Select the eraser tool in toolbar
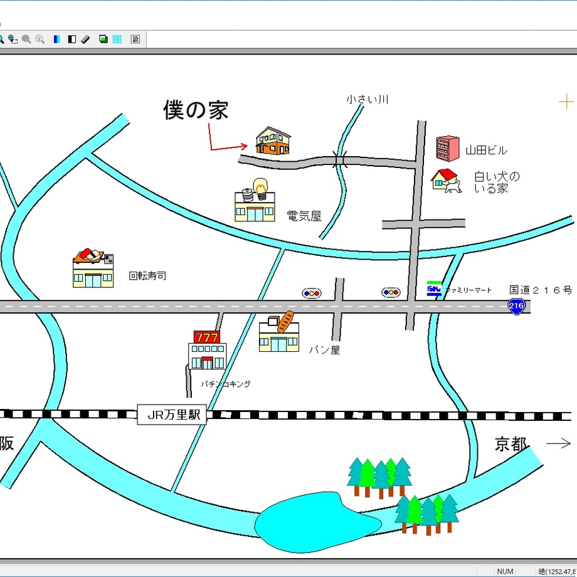Screen dimensions: 577x577 tap(85, 40)
